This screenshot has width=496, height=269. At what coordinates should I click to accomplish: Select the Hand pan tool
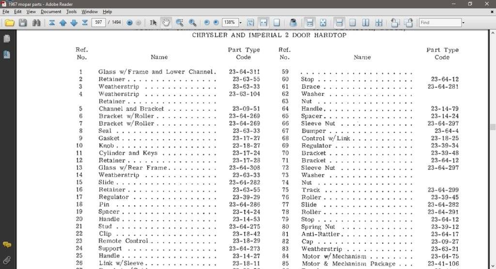pos(166,23)
